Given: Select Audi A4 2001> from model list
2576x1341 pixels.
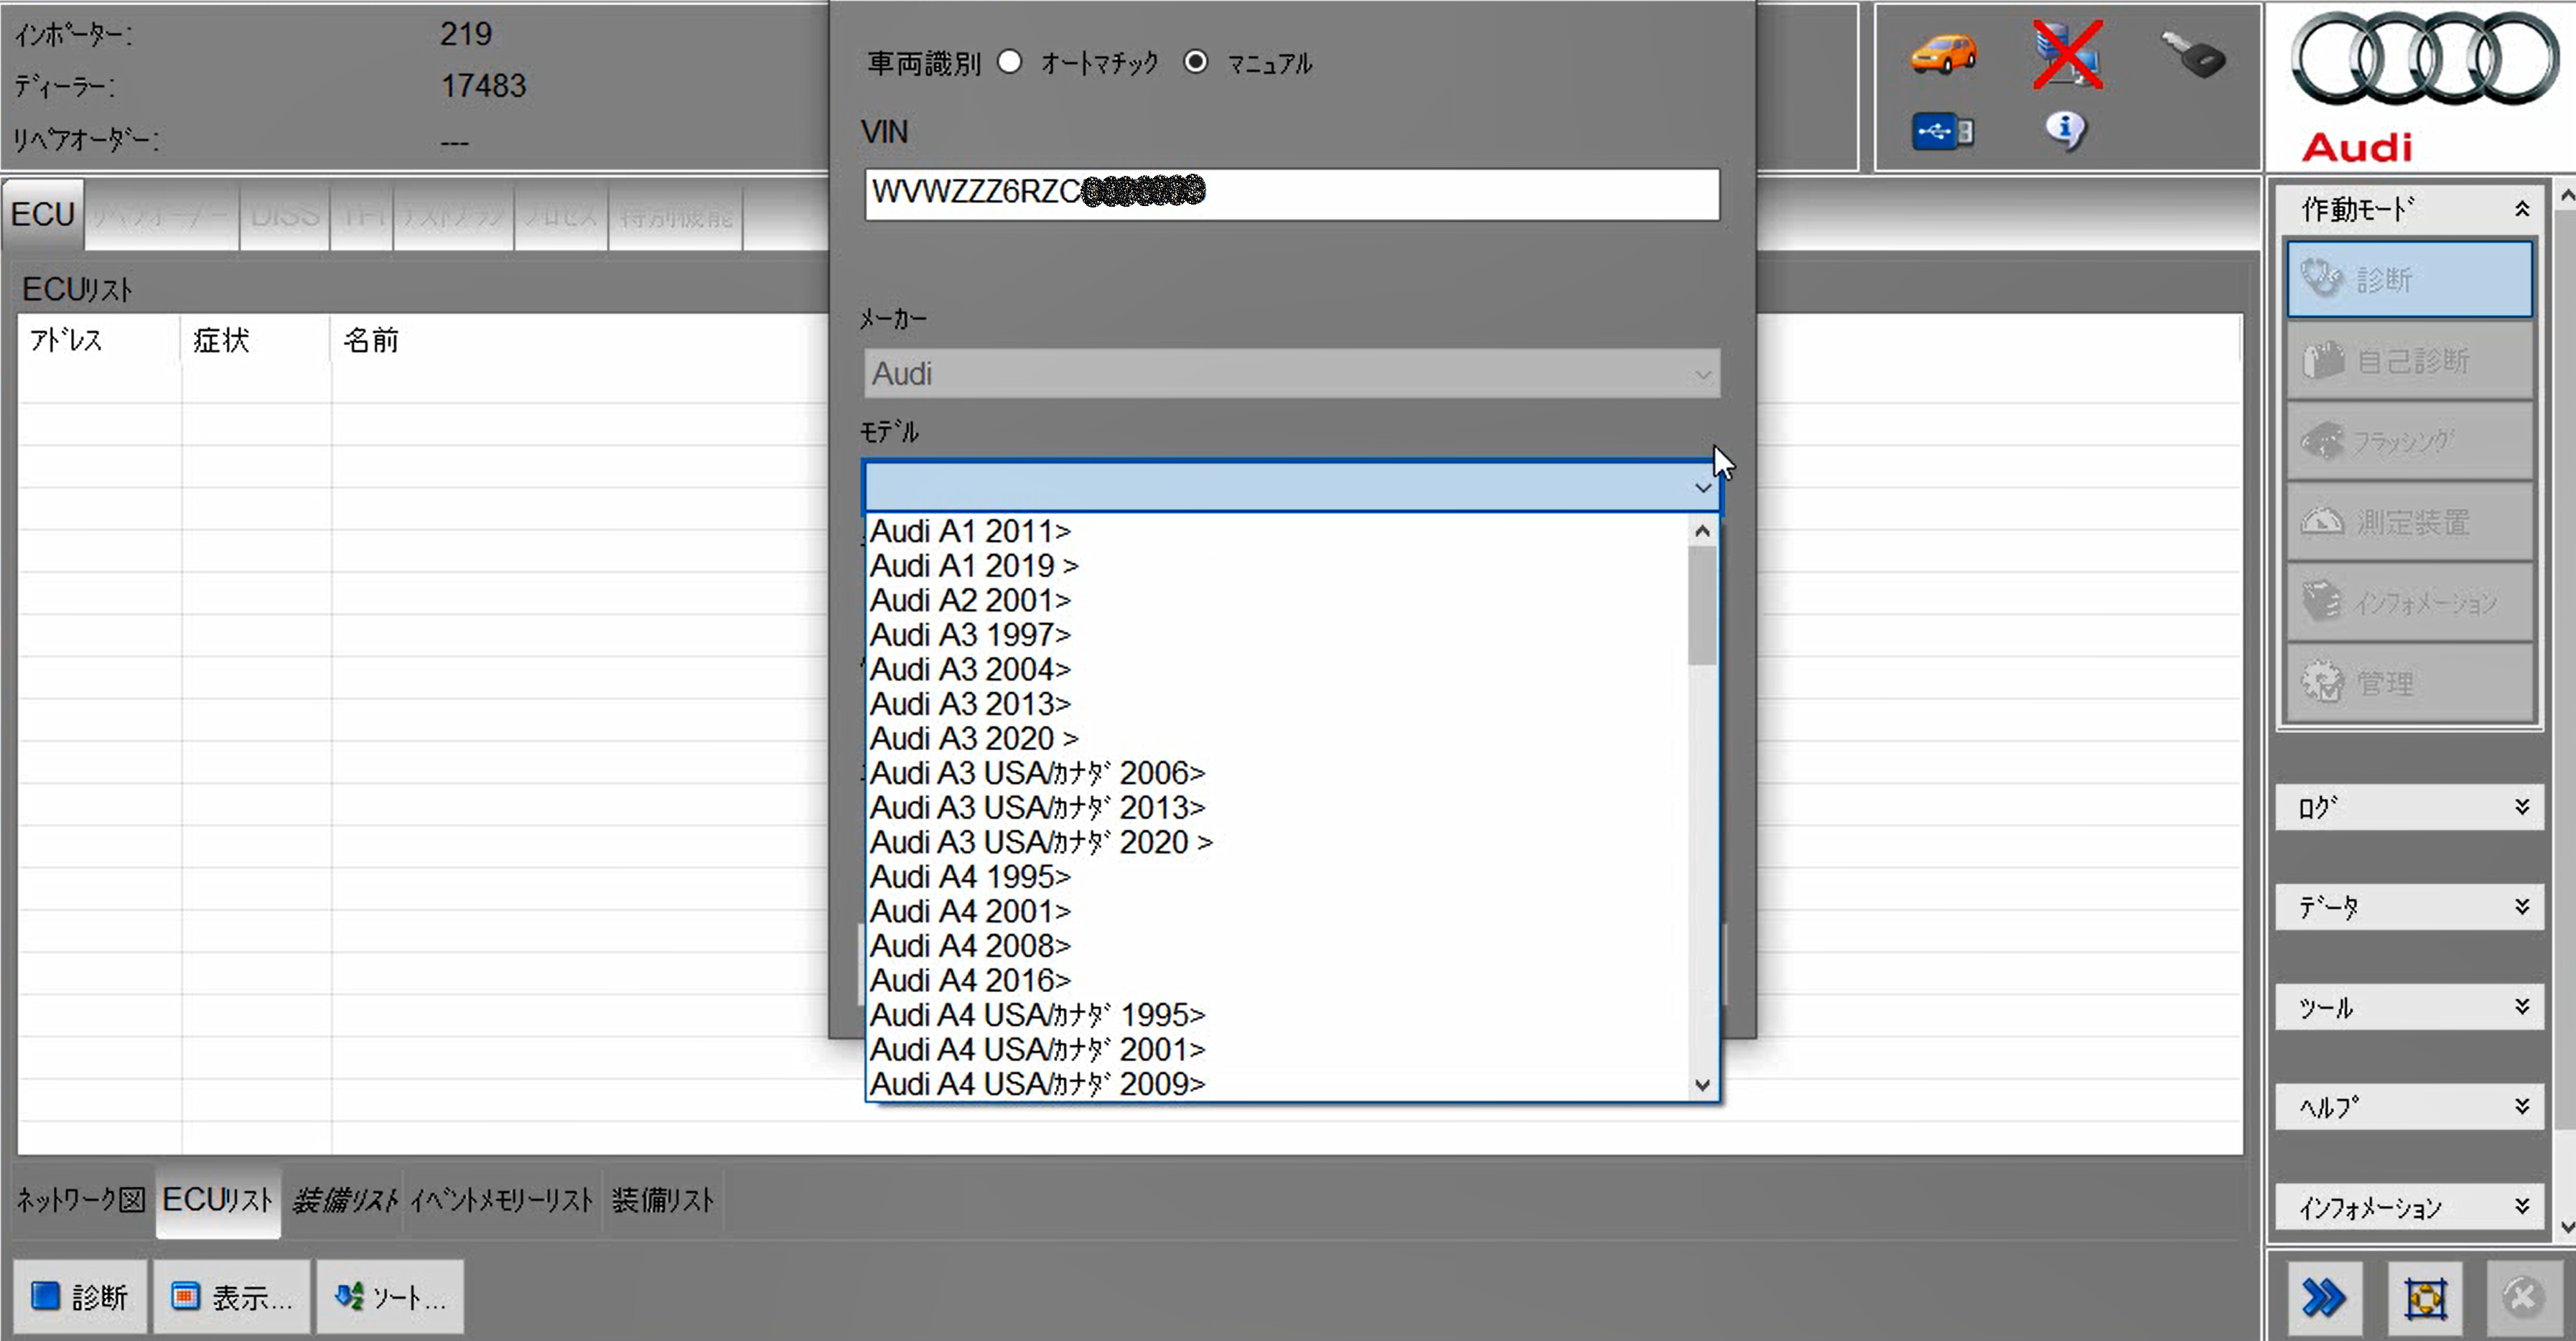Looking at the screenshot, I should click(x=1277, y=911).
